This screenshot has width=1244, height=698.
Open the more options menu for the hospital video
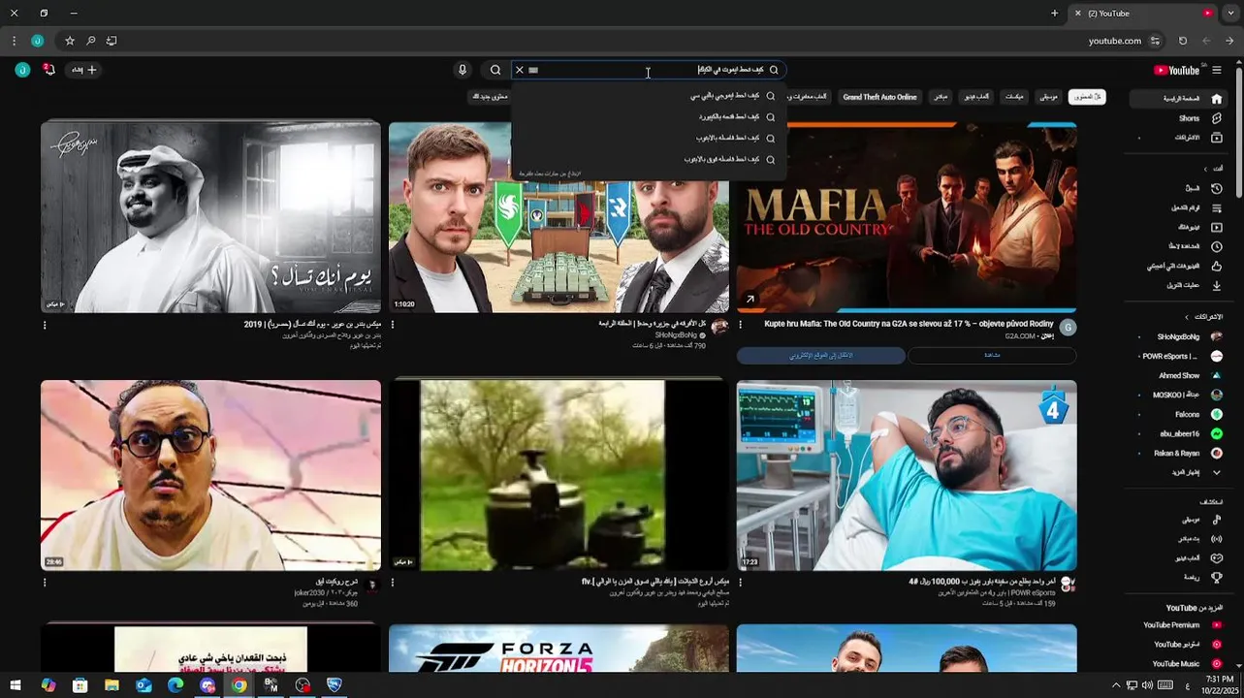tap(741, 584)
